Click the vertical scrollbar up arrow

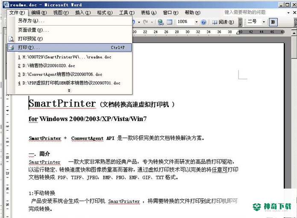(294, 33)
